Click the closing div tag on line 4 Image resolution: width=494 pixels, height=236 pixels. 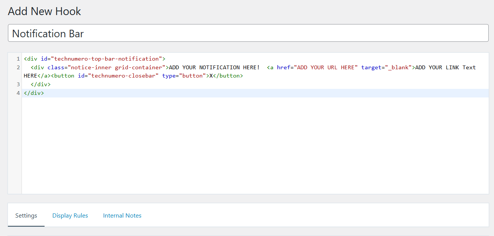34,93
